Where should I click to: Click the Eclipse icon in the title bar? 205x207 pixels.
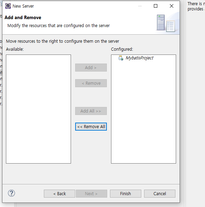pos(8,6)
